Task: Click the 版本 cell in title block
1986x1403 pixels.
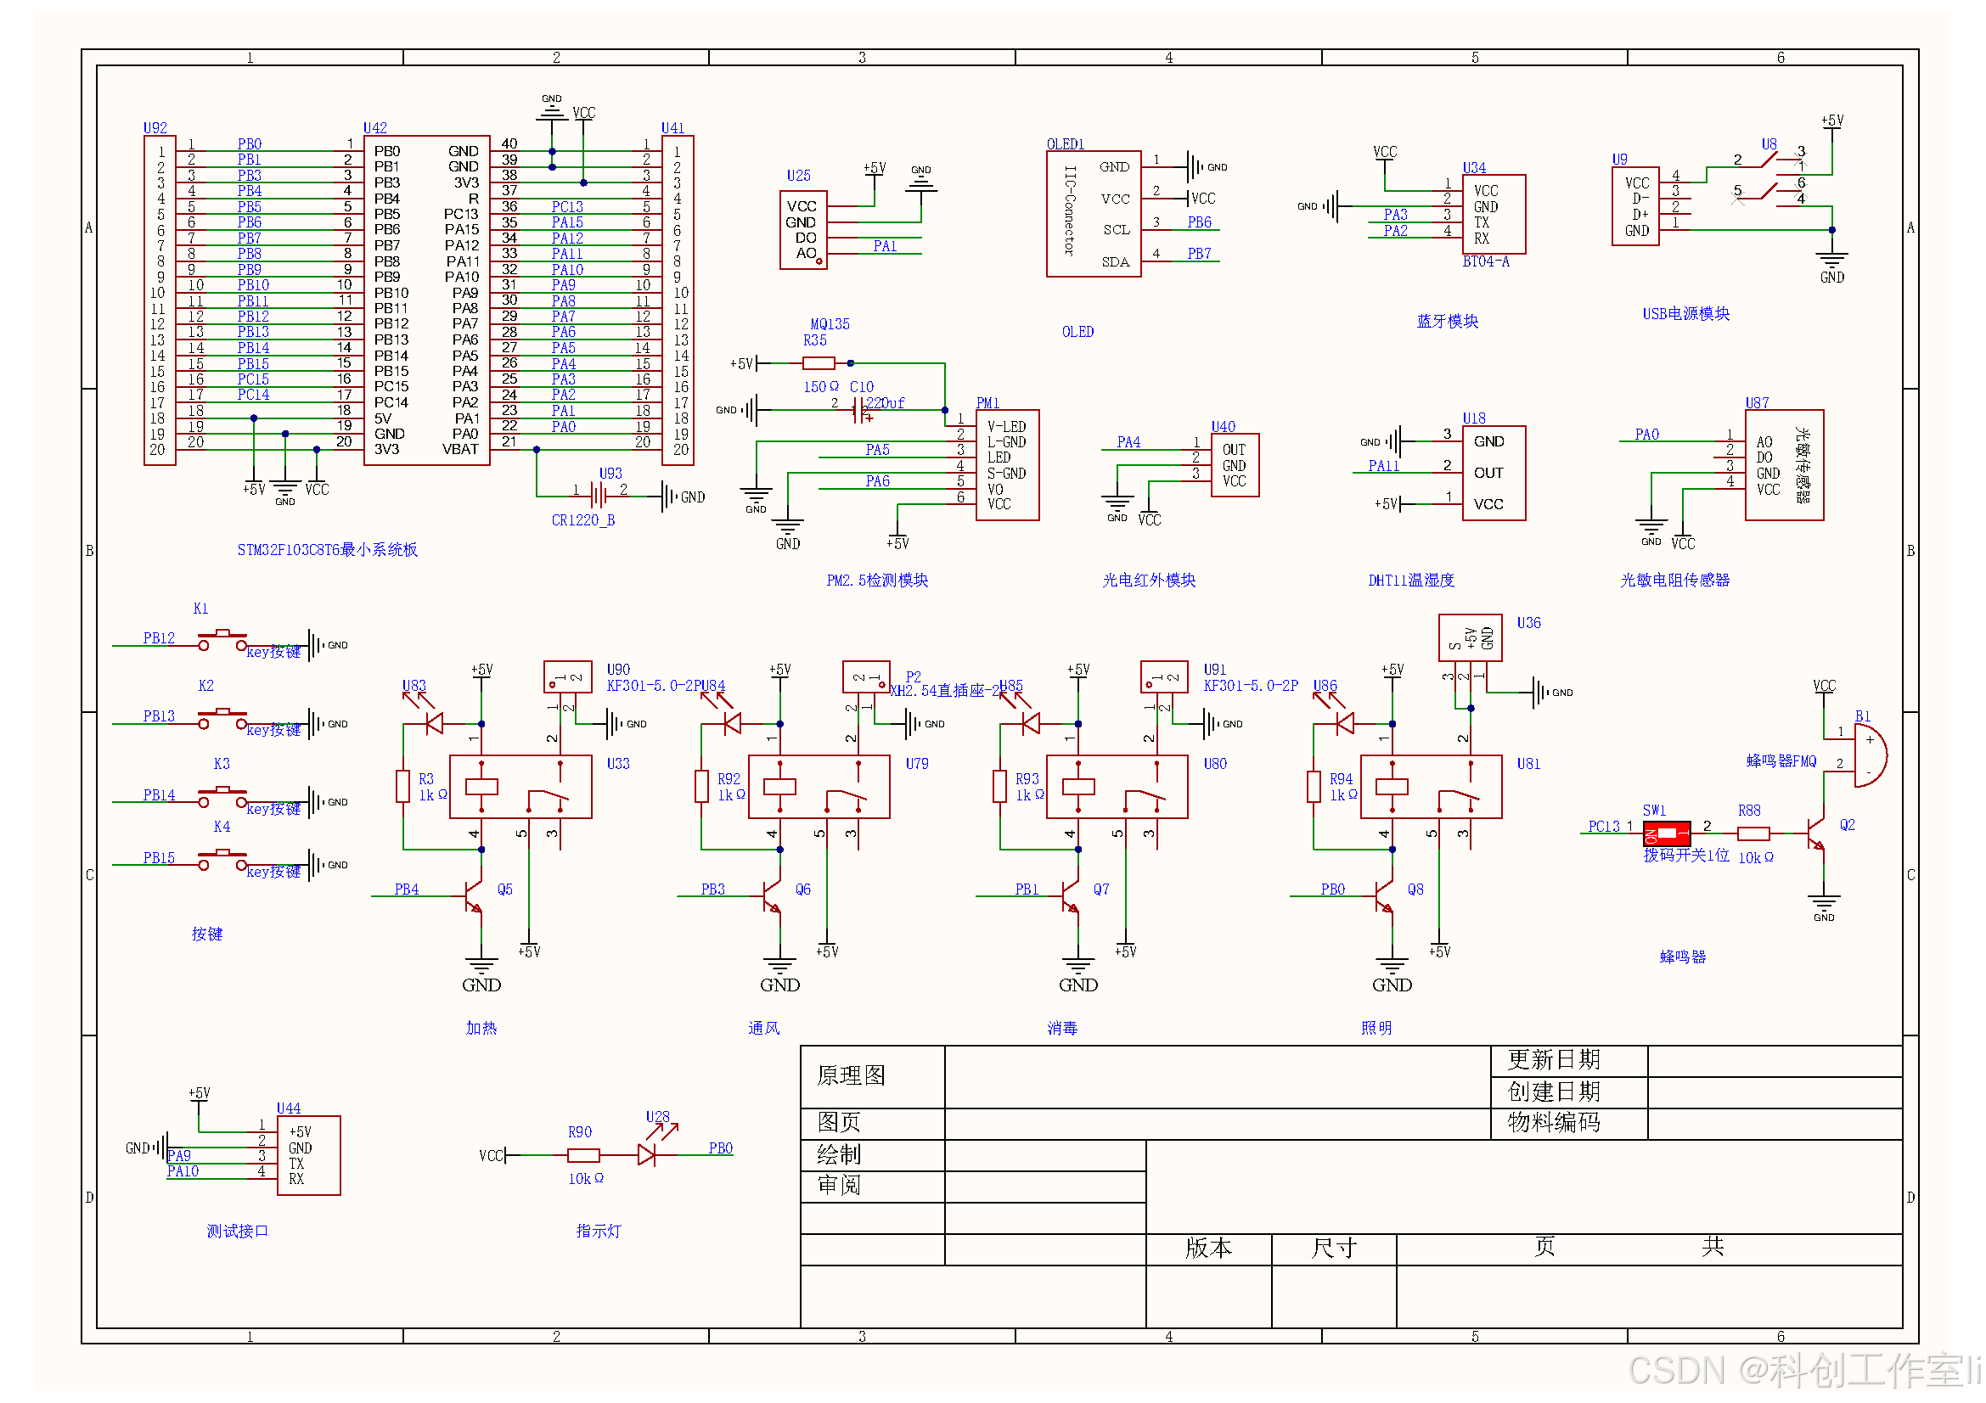Action: coord(1207,1248)
